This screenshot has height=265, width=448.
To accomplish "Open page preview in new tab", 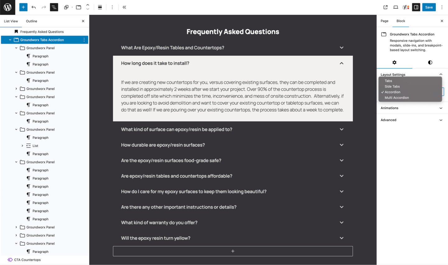I will click(x=385, y=7).
